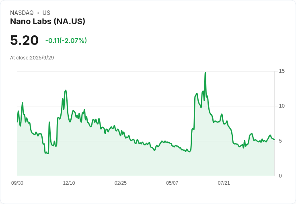Click the first point at the line's left start
The height and width of the screenshot is (204, 296).
(x=17, y=122)
